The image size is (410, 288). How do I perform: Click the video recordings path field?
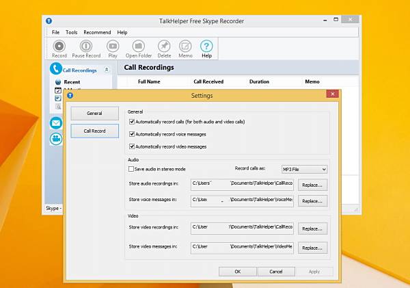click(x=242, y=228)
